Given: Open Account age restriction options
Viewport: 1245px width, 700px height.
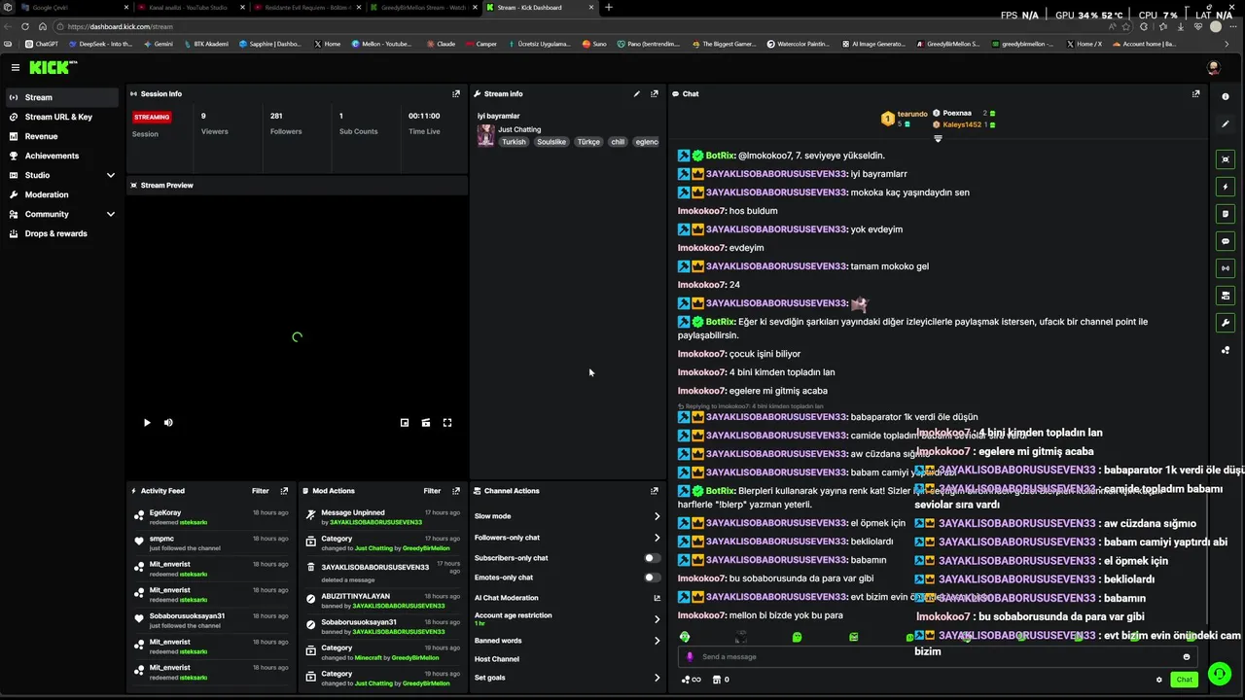Looking at the screenshot, I should point(567,618).
